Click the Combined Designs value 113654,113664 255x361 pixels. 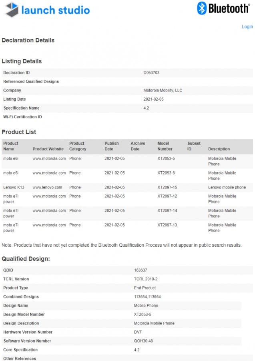coord(147,297)
